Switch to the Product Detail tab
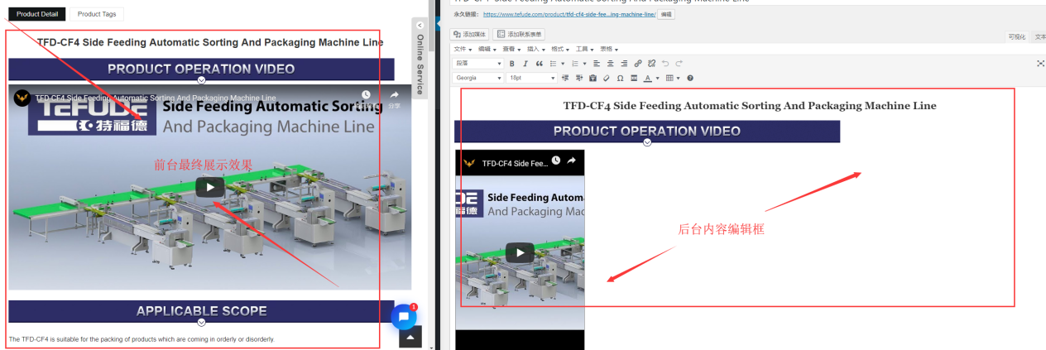This screenshot has height=350, width=1046. coord(37,14)
